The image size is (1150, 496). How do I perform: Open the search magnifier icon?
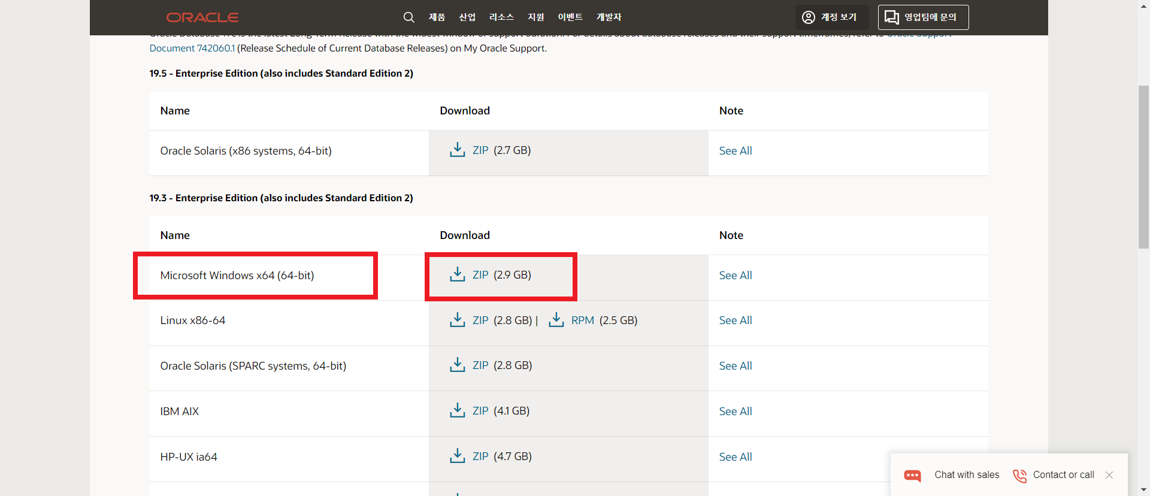pyautogui.click(x=408, y=17)
